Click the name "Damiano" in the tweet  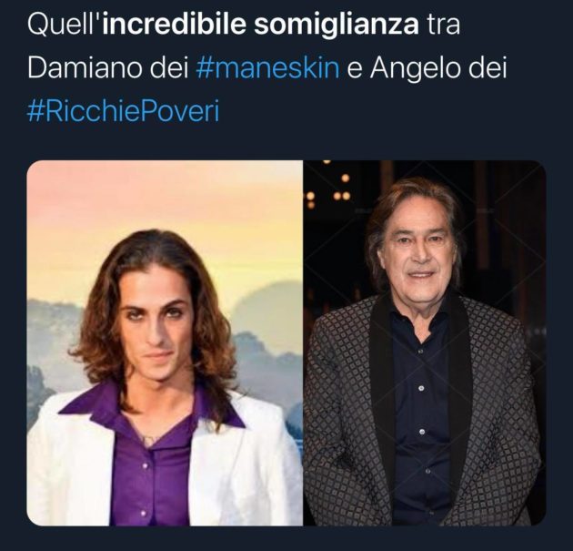pyautogui.click(x=85, y=67)
